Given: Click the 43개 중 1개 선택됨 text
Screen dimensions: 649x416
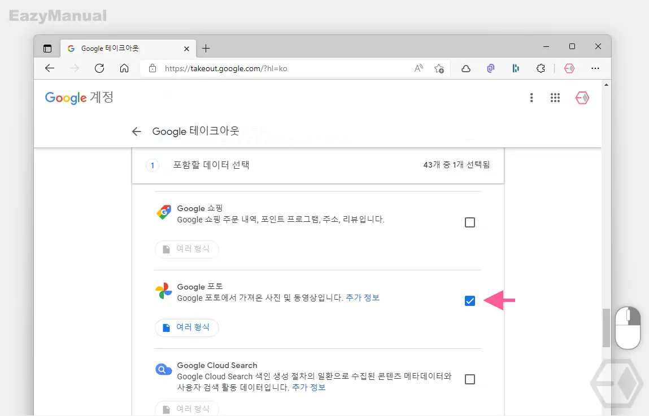Looking at the screenshot, I should (x=456, y=165).
